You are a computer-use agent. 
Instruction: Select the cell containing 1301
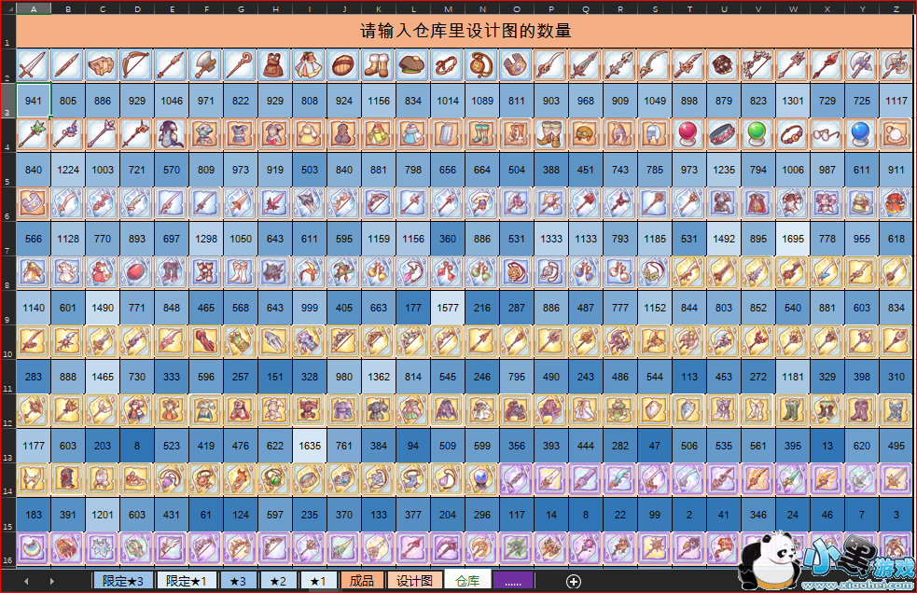[792, 101]
